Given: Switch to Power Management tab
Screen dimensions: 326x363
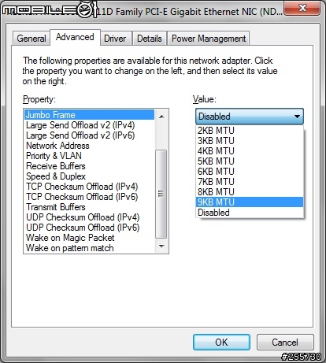Looking at the screenshot, I should 209,39.
